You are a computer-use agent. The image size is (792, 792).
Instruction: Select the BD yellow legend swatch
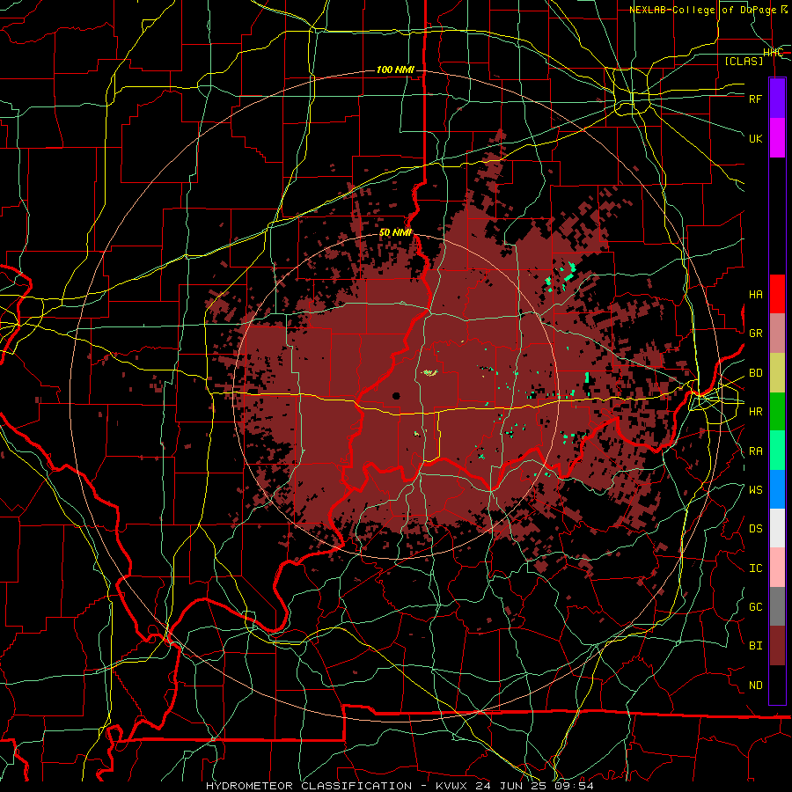777,373
